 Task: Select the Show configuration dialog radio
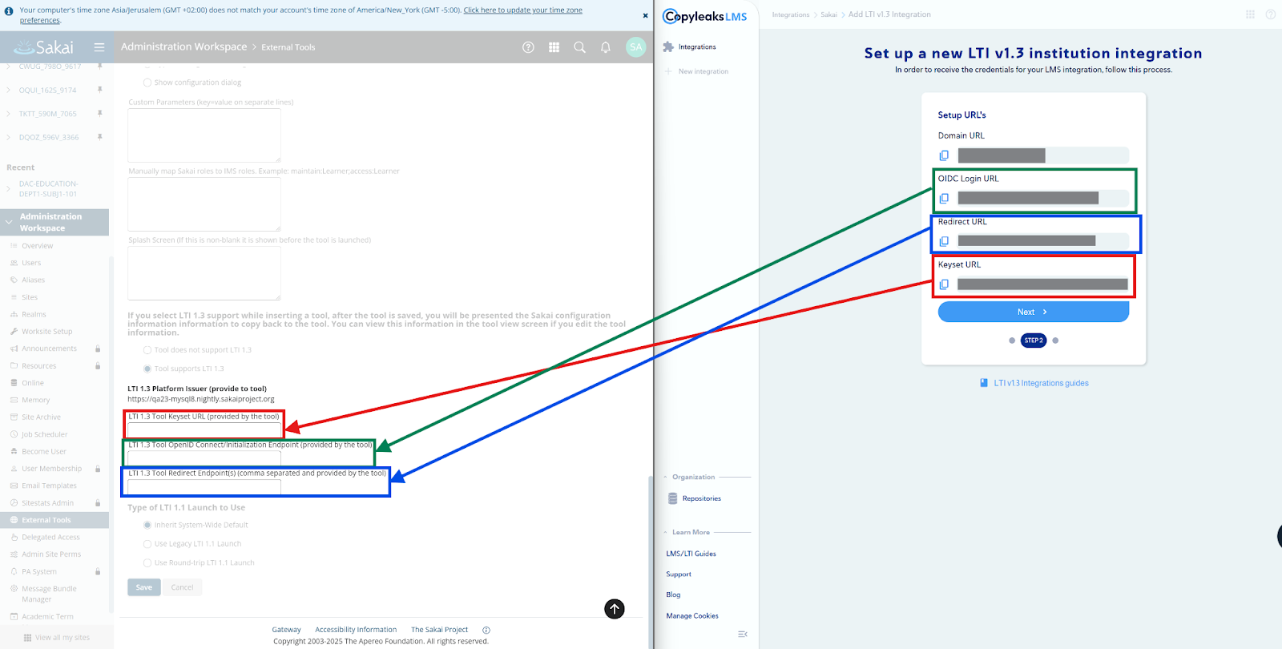coord(147,83)
